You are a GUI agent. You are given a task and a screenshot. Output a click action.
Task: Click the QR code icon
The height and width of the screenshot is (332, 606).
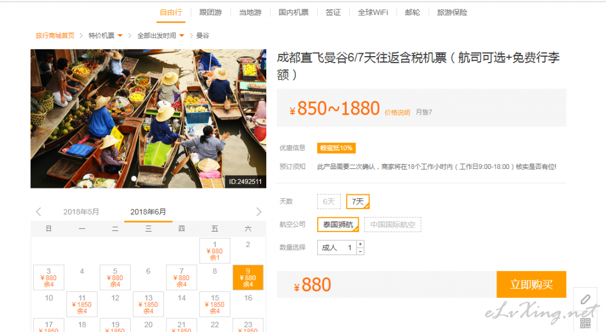585,323
